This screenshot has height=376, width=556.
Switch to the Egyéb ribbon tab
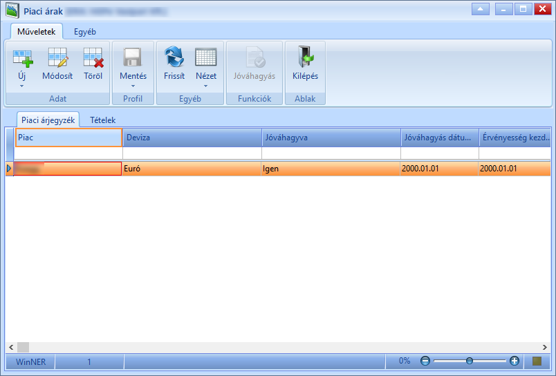click(85, 32)
